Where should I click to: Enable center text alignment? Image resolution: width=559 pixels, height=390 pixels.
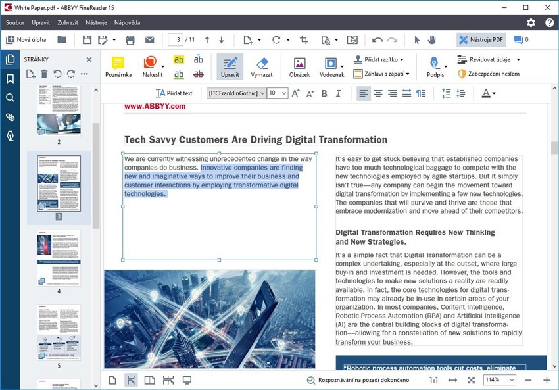tap(377, 93)
